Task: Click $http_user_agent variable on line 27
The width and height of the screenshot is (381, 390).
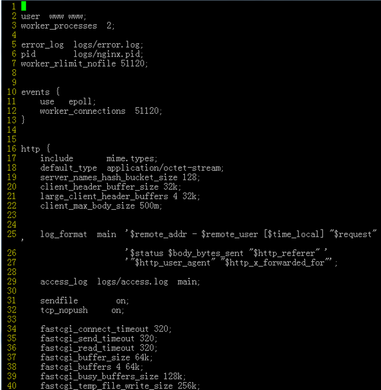Action: click(x=173, y=263)
